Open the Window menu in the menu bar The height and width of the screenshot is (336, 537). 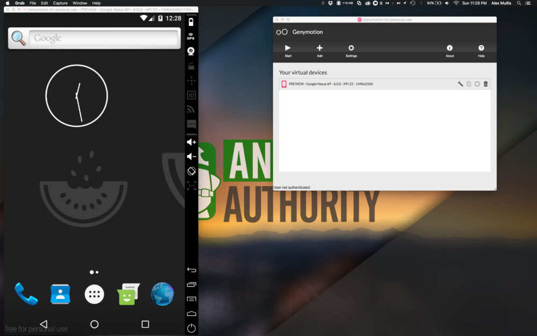pos(79,3)
